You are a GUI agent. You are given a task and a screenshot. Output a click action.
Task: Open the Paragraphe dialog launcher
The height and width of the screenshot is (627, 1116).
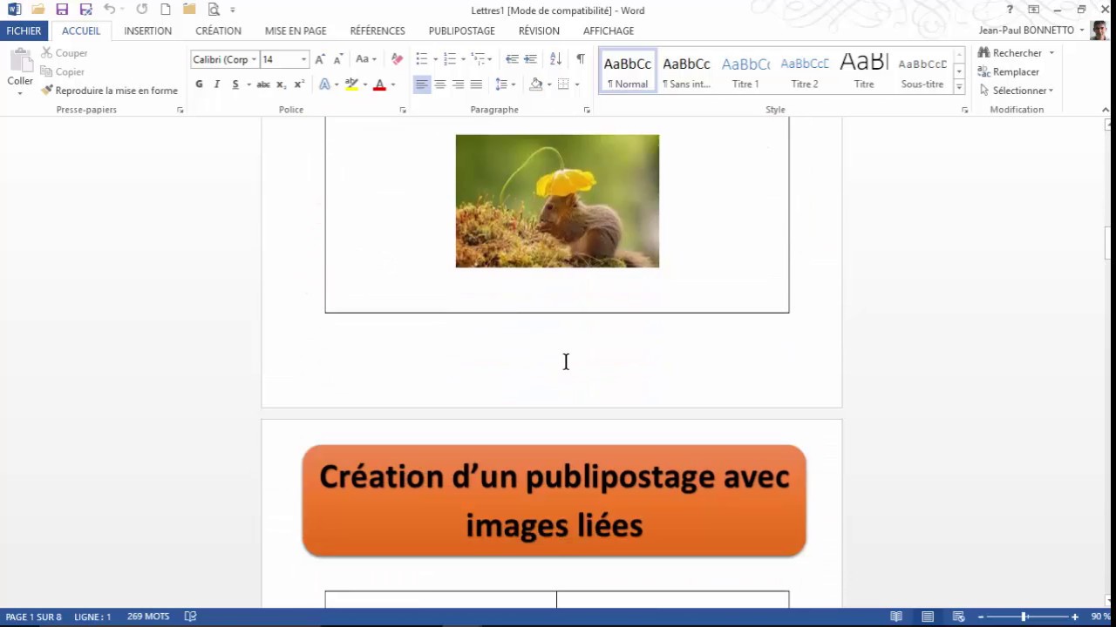(587, 111)
